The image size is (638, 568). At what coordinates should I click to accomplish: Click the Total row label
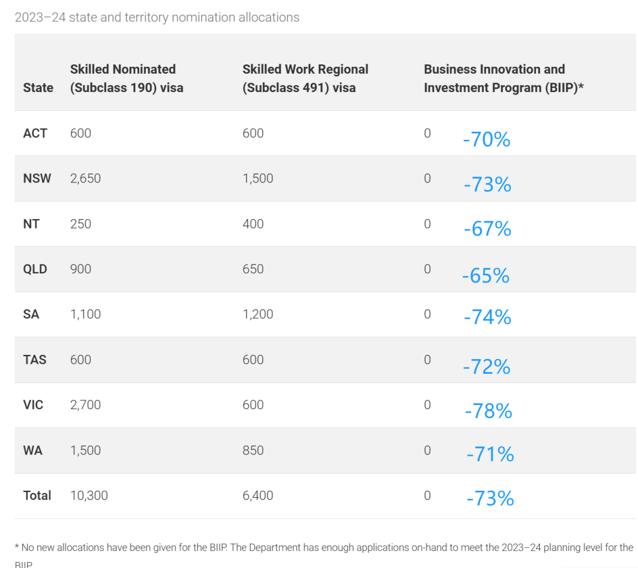point(37,495)
